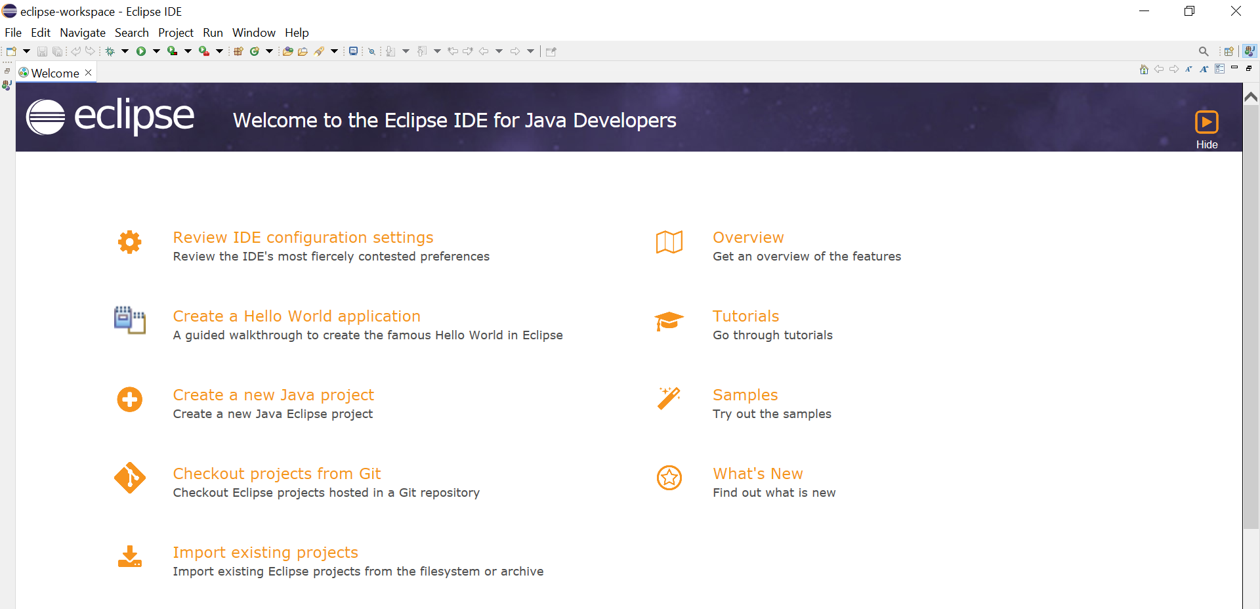Click the Next Annotation toolbar icon
Image resolution: width=1260 pixels, height=609 pixels.
[x=390, y=51]
